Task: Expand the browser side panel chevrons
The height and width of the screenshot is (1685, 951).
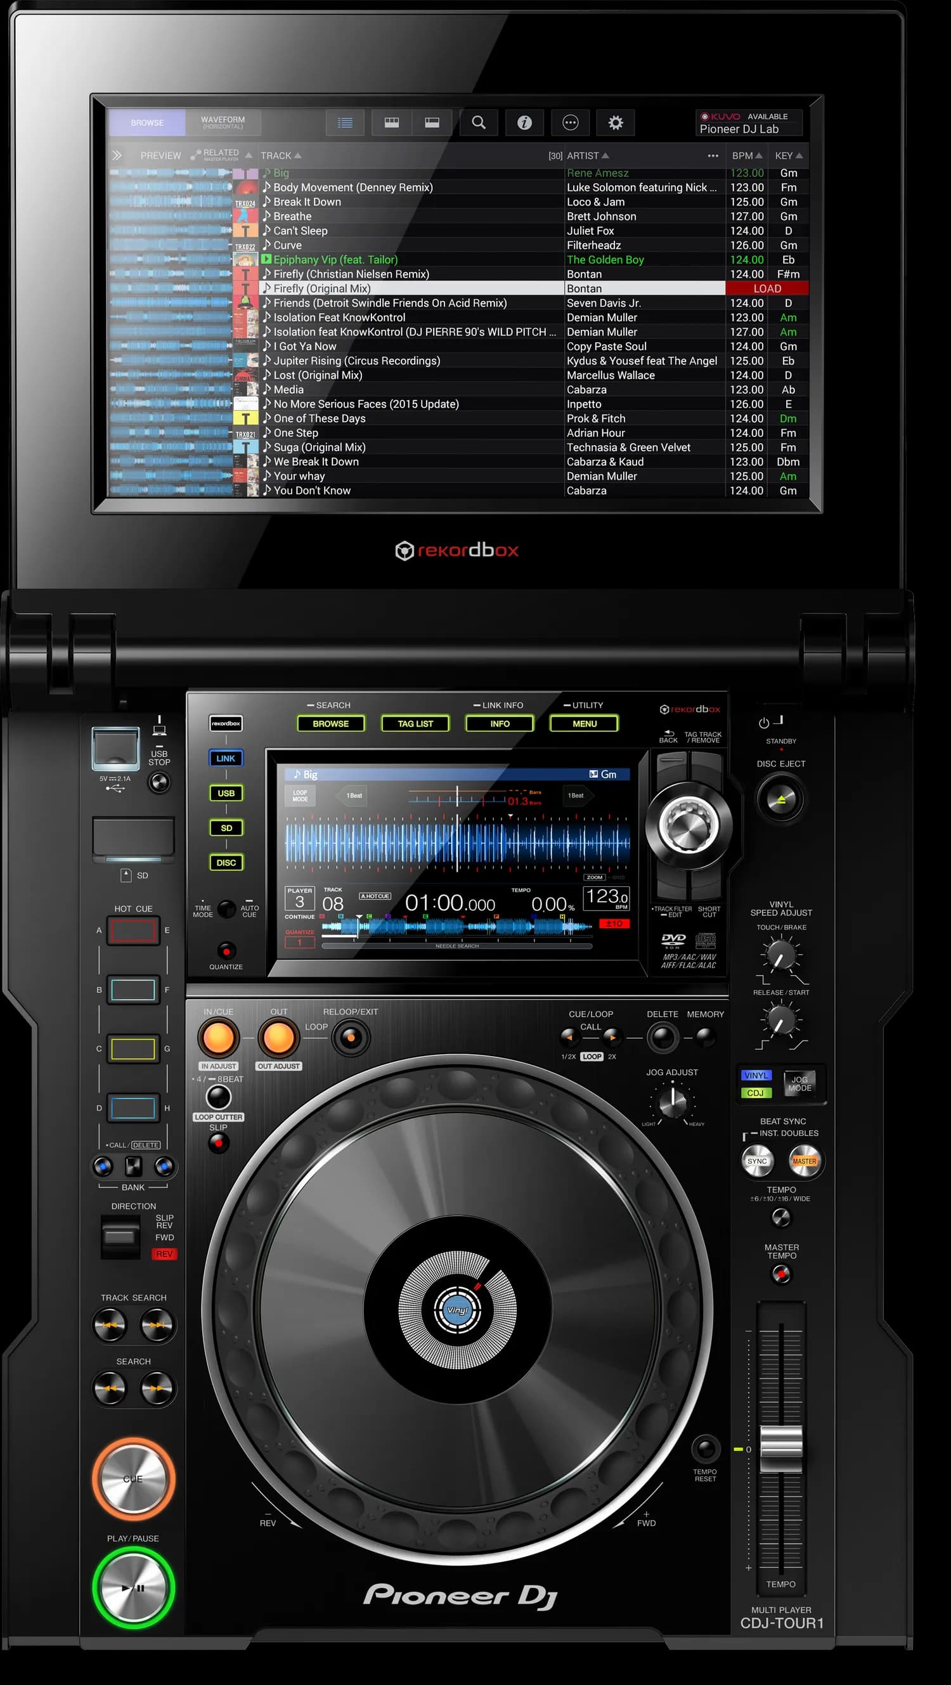Action: pyautogui.click(x=117, y=156)
